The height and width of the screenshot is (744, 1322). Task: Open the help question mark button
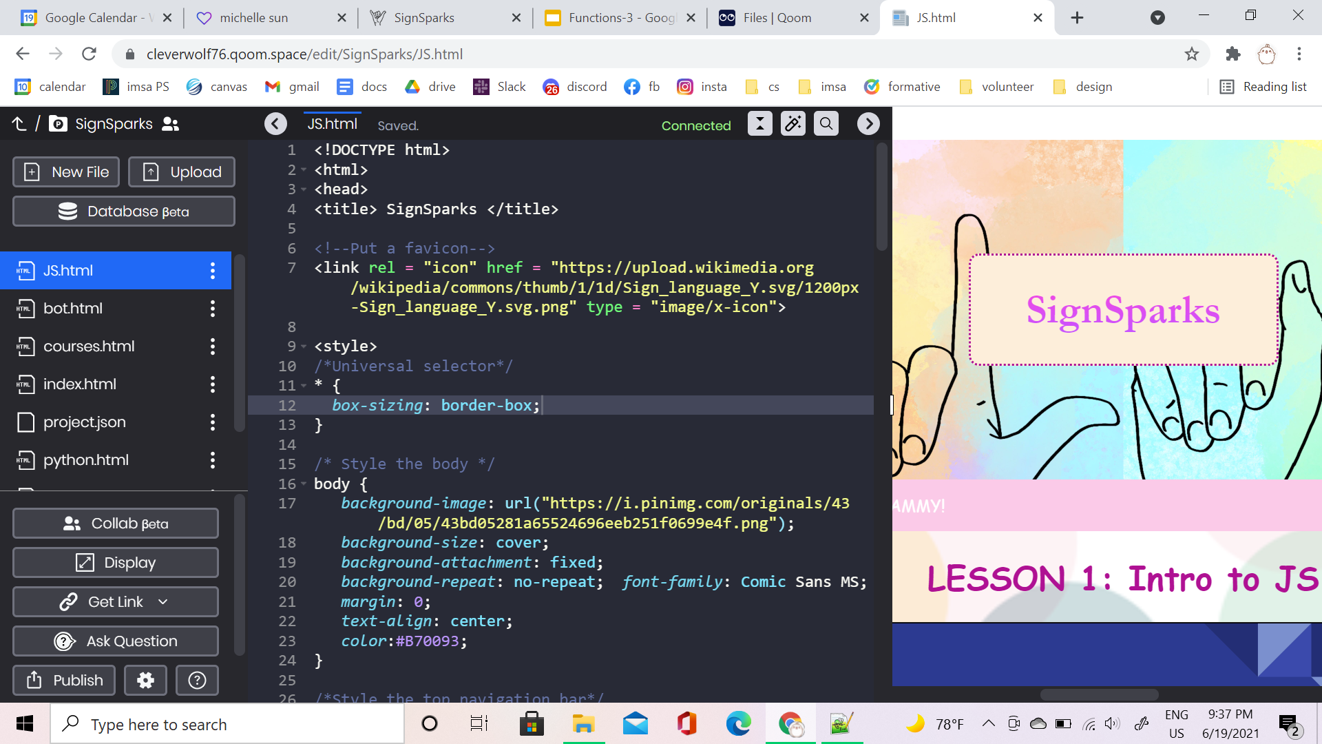(x=197, y=681)
